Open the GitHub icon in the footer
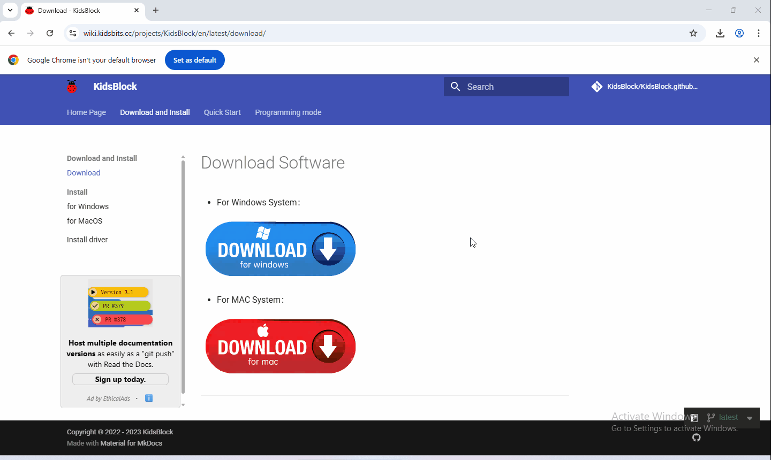The width and height of the screenshot is (771, 460). pos(696,438)
